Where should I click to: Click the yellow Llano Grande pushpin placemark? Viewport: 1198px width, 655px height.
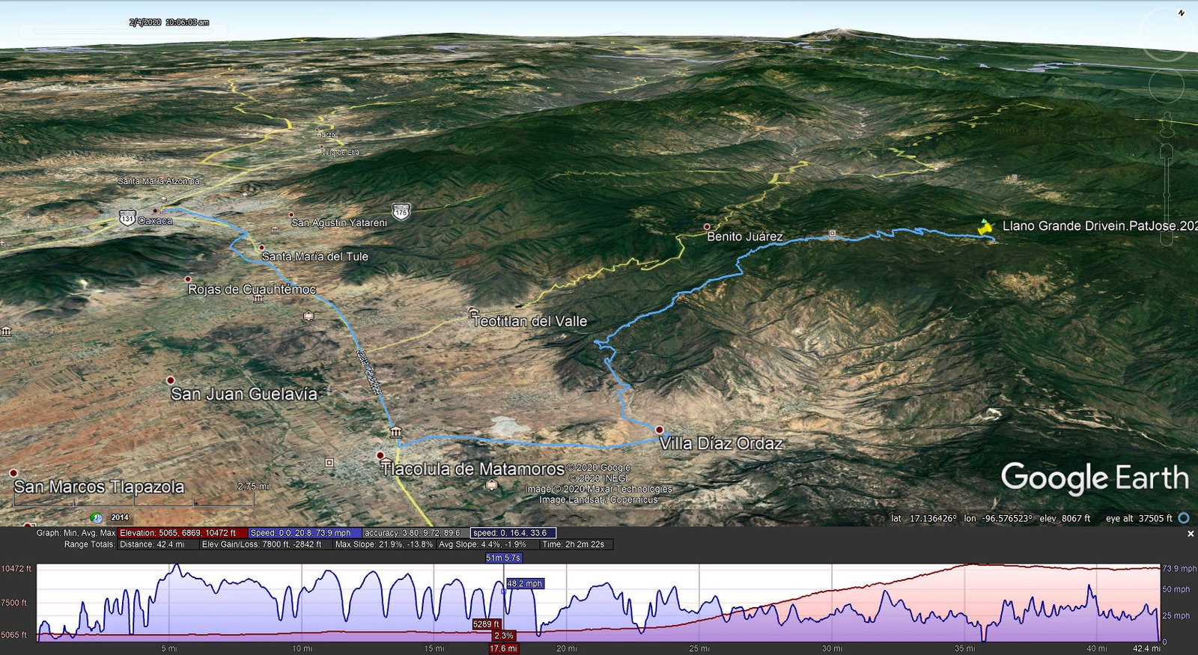tap(985, 226)
